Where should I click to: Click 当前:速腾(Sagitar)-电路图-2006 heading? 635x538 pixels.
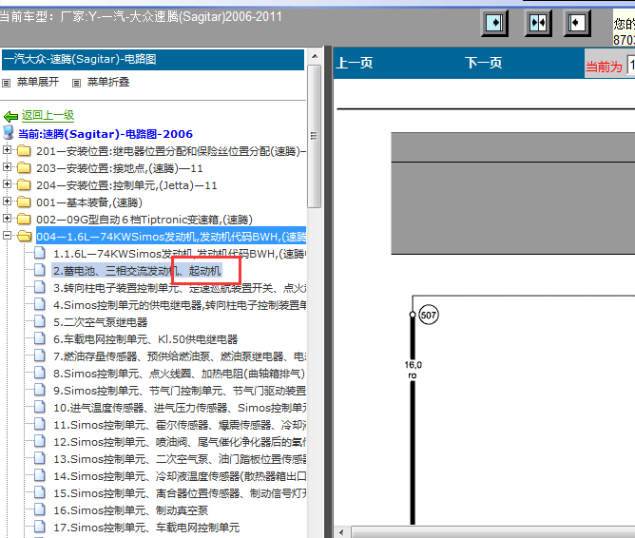106,134
